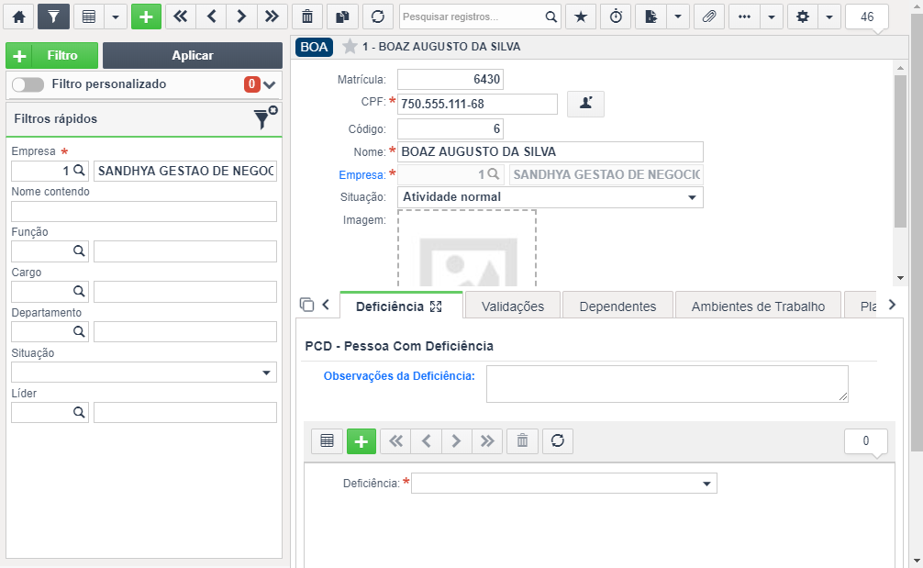The height and width of the screenshot is (568, 923).
Task: Open the settings gear button
Action: (802, 17)
